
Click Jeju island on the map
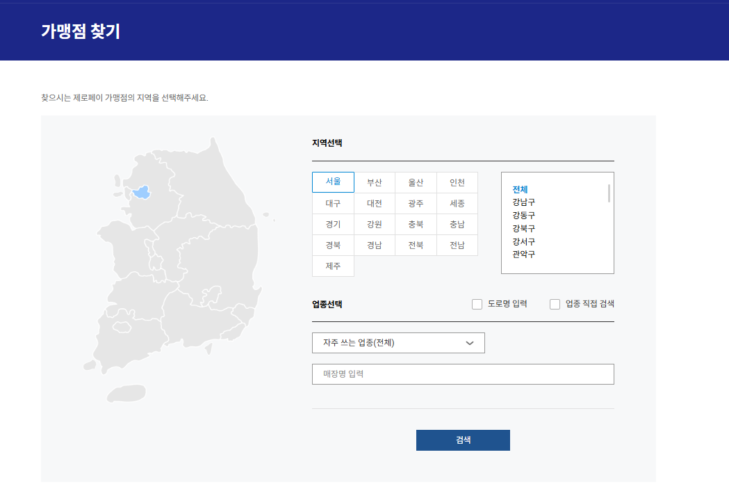pos(126,394)
